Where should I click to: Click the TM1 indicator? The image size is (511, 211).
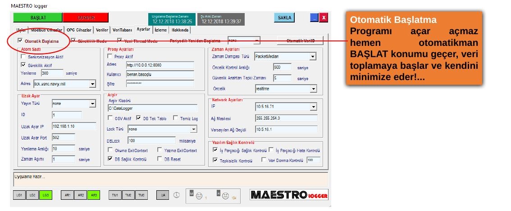click(115, 195)
